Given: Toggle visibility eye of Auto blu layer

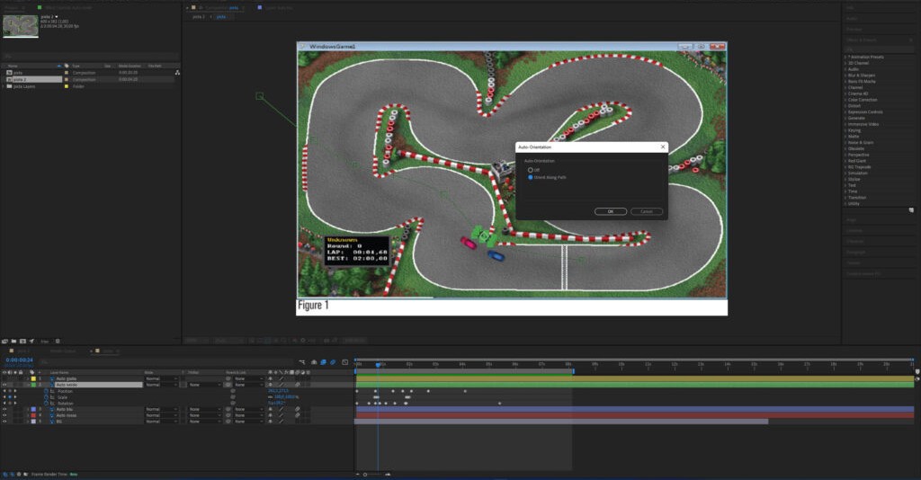Looking at the screenshot, I should click(4, 409).
